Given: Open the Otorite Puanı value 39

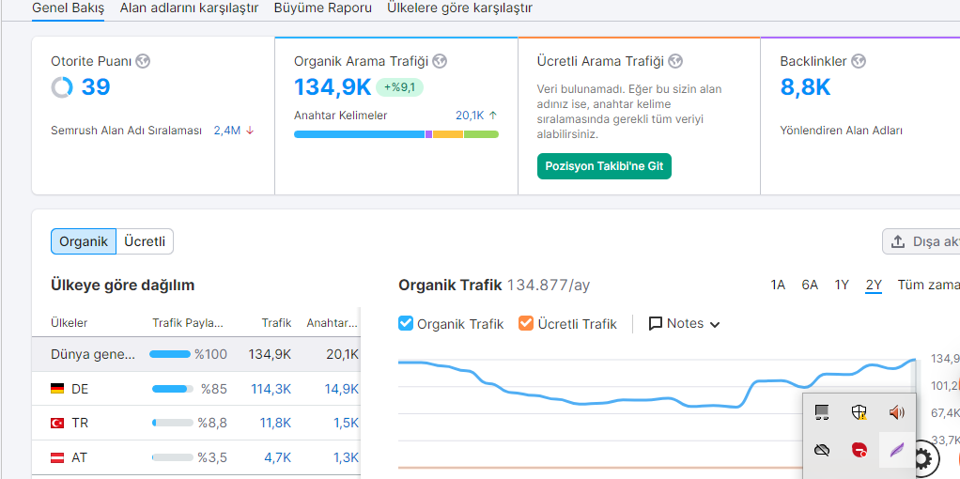Looking at the screenshot, I should (x=96, y=87).
